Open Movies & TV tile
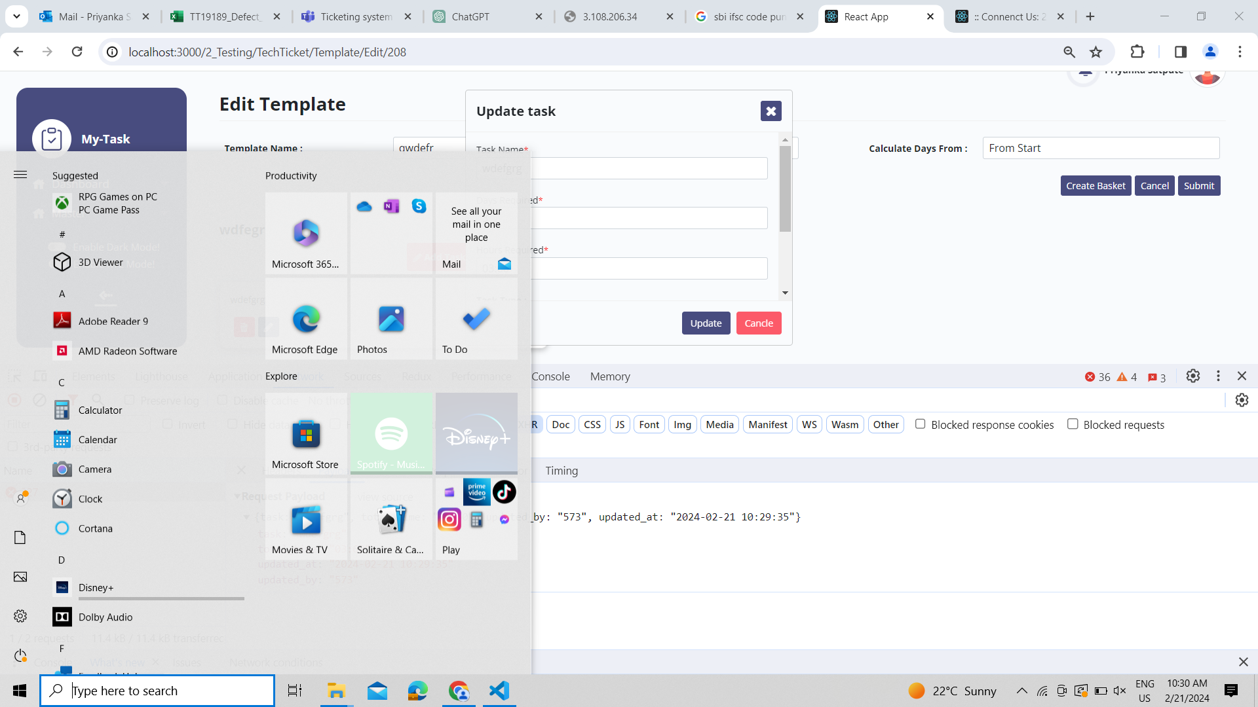Screen dimensions: 1258x707 [x=306, y=519]
